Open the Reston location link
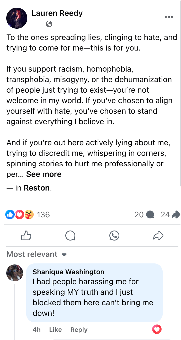The width and height of the screenshot is (181, 340). [x=37, y=188]
